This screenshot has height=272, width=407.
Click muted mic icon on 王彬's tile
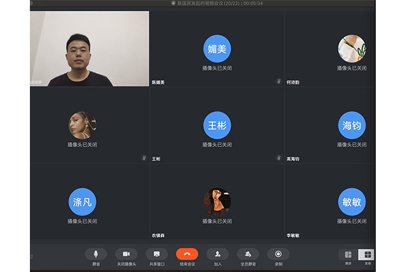pyautogui.click(x=279, y=158)
